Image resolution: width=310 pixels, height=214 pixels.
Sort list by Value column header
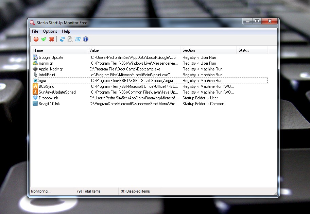[x=134, y=50]
